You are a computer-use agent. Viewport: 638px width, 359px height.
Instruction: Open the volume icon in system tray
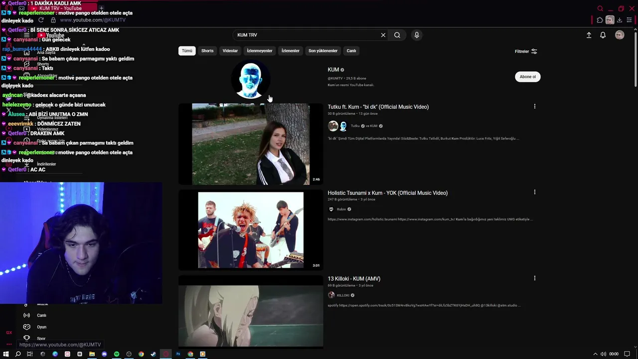pyautogui.click(x=603, y=354)
